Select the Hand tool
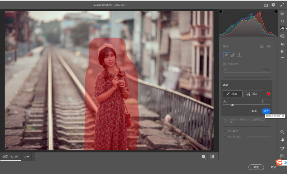The width and height of the screenshot is (287, 174). click(x=282, y=140)
